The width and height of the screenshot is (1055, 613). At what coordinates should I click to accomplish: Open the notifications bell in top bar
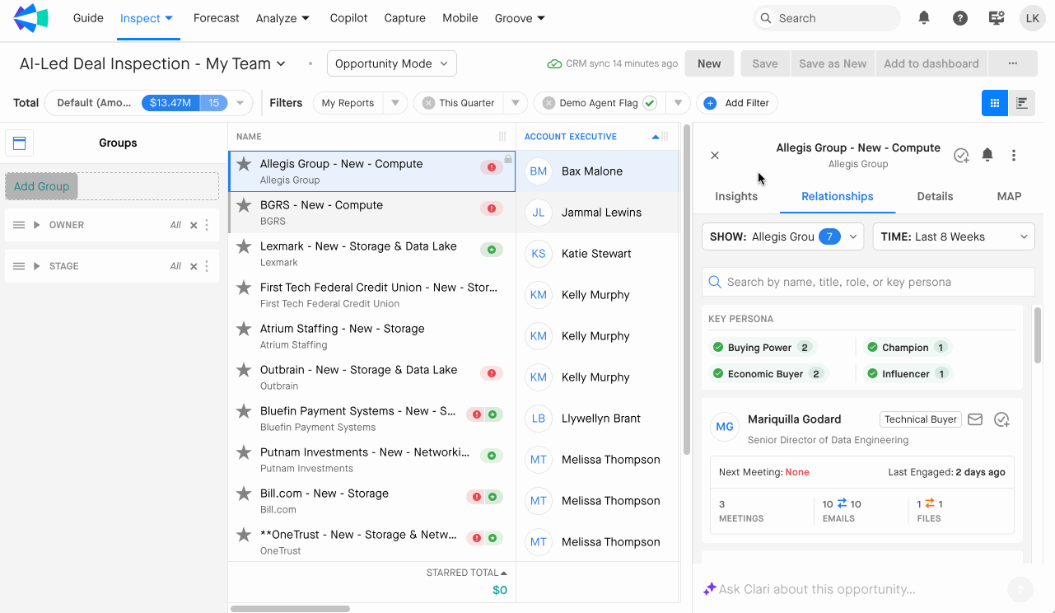(x=924, y=17)
